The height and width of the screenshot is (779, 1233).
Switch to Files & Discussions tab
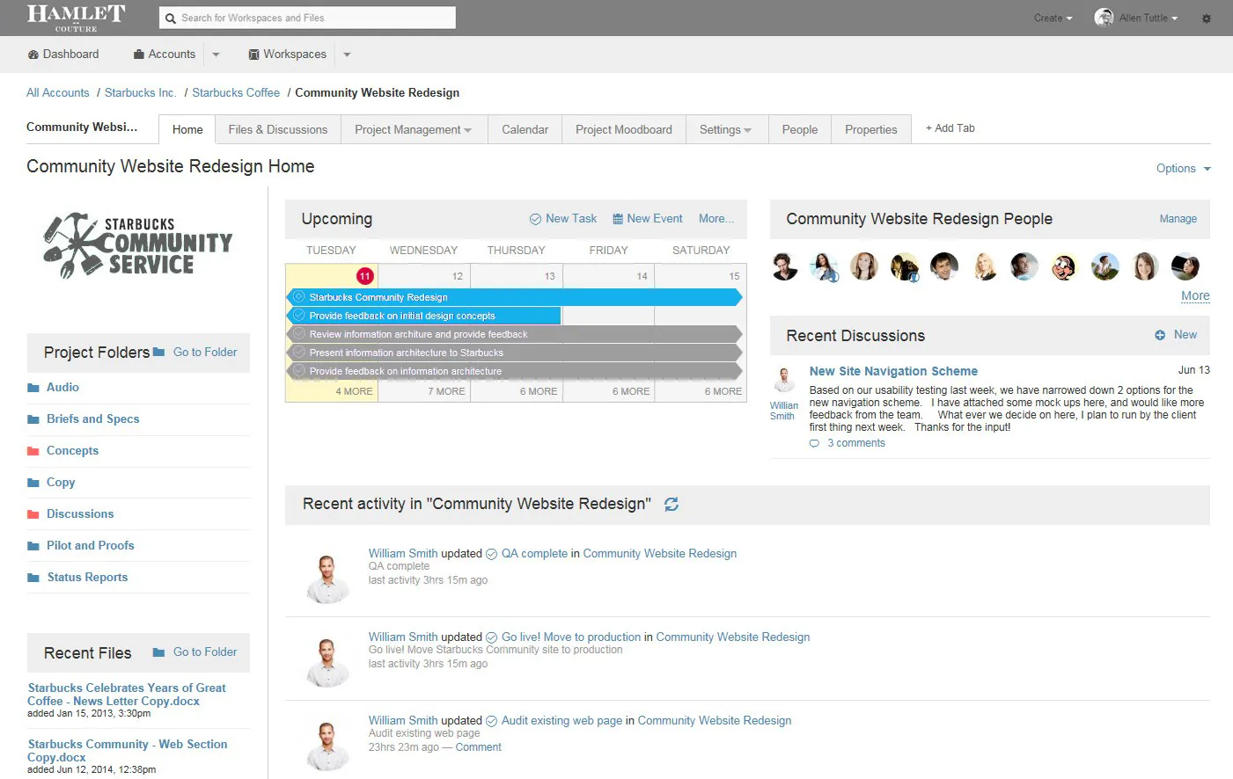click(277, 130)
